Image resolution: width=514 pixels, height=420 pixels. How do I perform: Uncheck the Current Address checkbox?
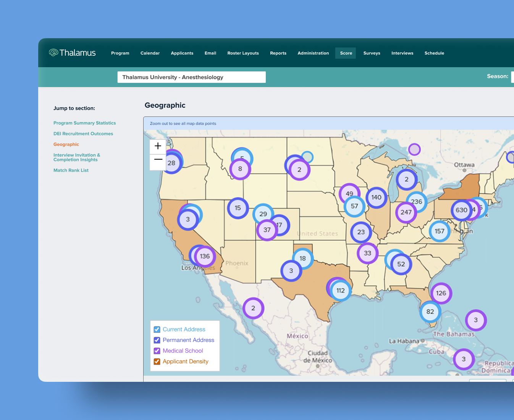coord(157,330)
